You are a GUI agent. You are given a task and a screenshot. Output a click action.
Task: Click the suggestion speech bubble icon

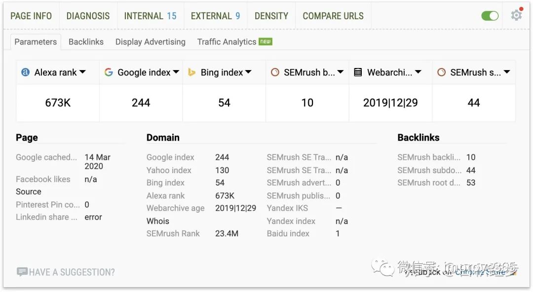click(x=22, y=272)
